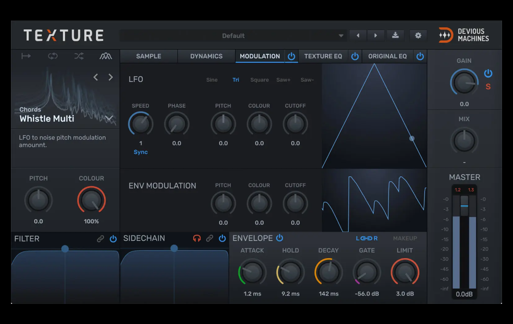
Task: Click the MASTER fader handle
Action: point(464,206)
